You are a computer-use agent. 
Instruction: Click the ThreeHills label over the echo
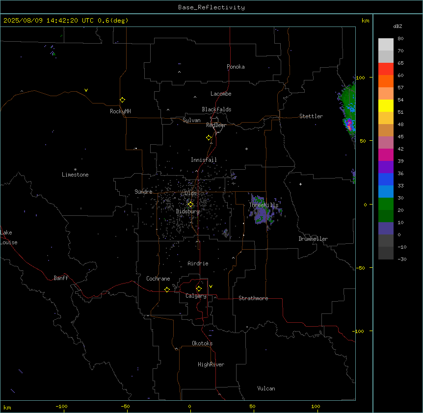click(264, 205)
